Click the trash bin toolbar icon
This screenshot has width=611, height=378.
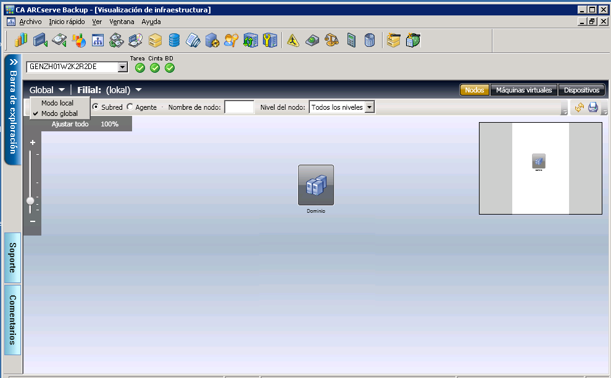(x=370, y=40)
